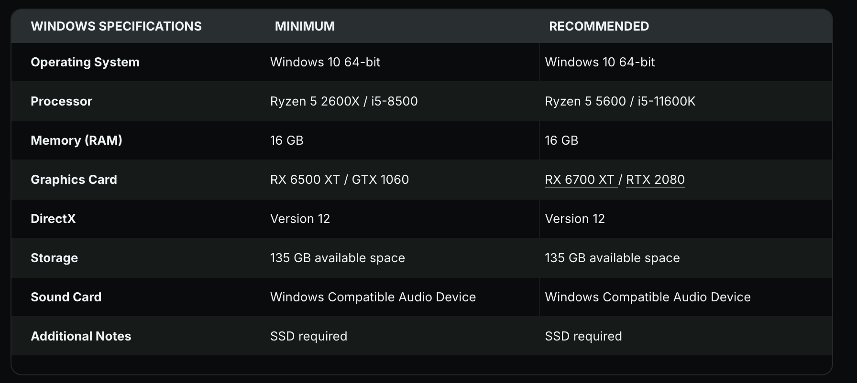Click the Memory (RAM) row label
Screen dimensions: 857x383
click(77, 140)
